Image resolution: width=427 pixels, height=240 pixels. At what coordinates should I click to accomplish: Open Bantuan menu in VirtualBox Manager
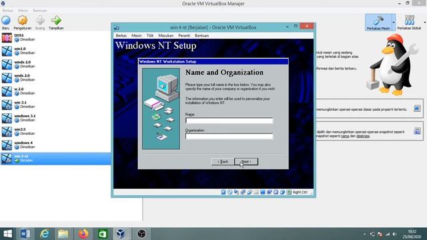pos(40,11)
